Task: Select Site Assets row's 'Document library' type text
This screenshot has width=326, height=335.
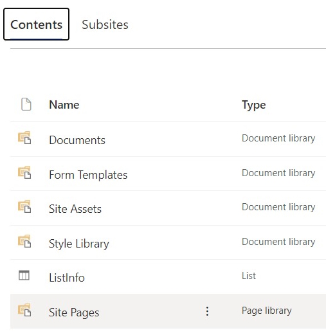Action: click(278, 207)
